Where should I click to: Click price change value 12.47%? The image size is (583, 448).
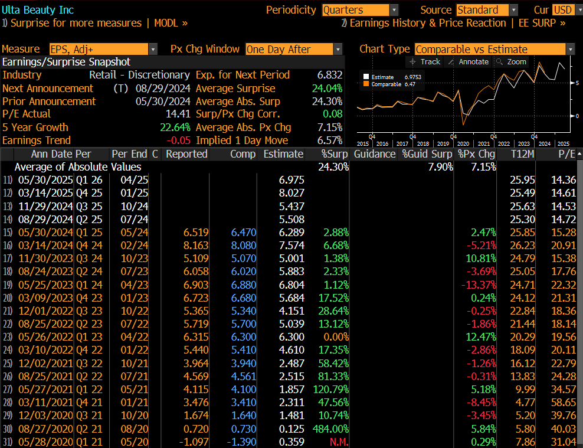[481, 337]
